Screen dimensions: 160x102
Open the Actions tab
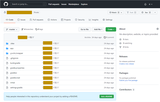pos(52,20)
